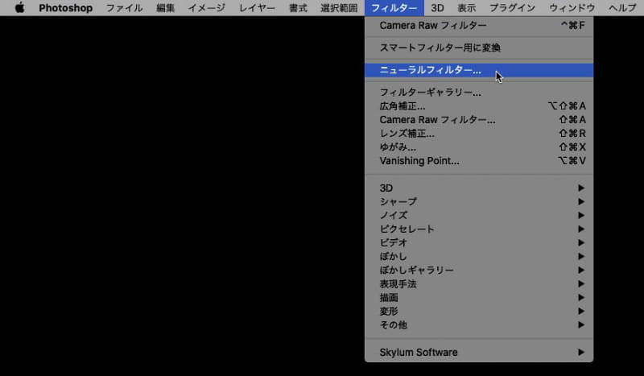644x376 pixels.
Task: Expand the ノイズ submenu
Action: (479, 215)
